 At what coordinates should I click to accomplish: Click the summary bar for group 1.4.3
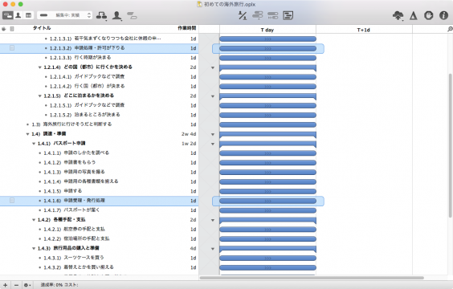point(267,249)
